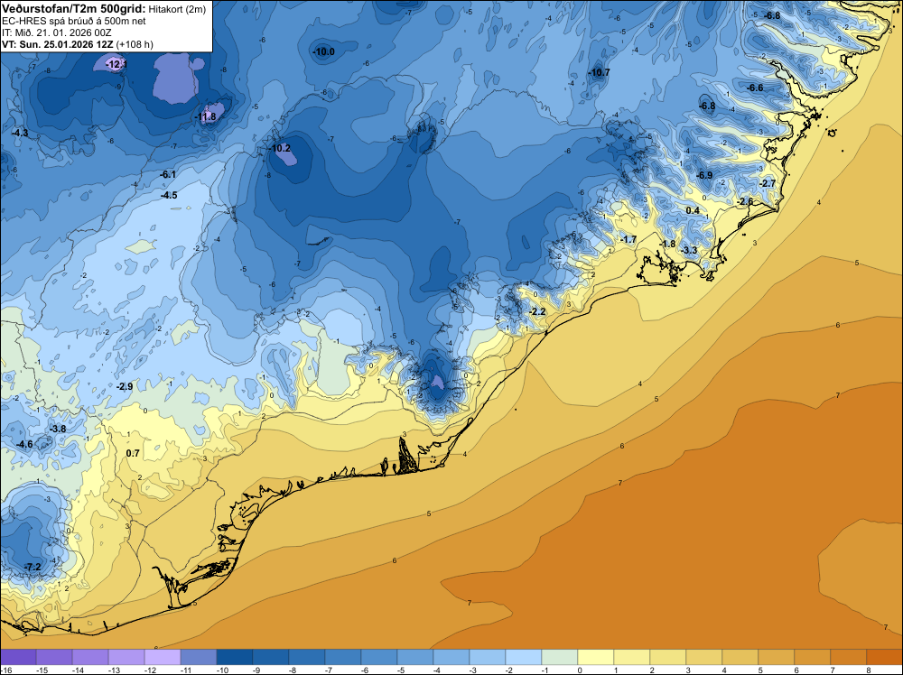
Task: Click the 'VT: Sun. 25.01.2026 12Z' valid time
Action: (57, 44)
